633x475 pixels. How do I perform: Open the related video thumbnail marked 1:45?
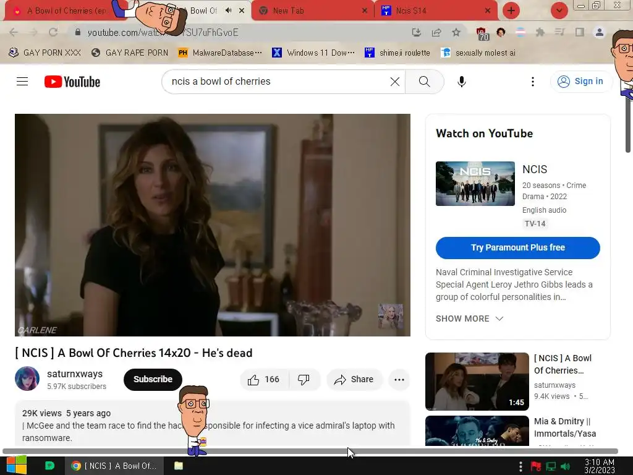[477, 381]
